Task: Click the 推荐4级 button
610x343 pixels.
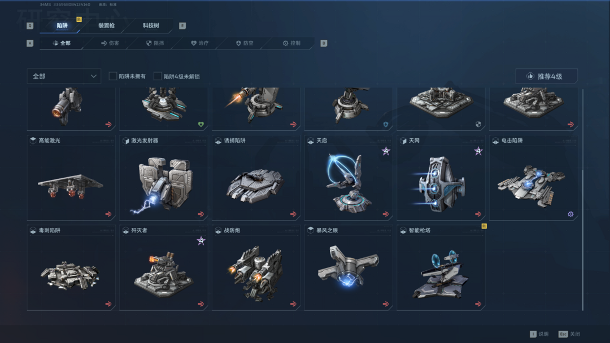Action: click(546, 76)
